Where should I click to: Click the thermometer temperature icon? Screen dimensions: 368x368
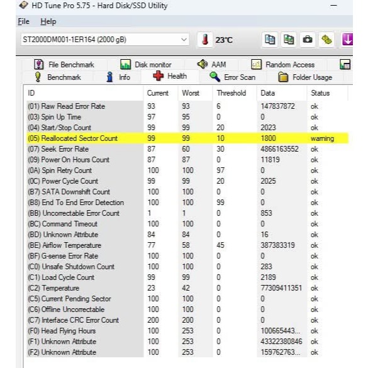point(205,40)
